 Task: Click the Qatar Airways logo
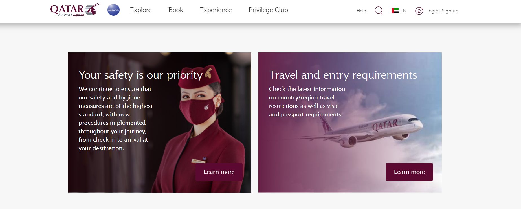coord(74,9)
